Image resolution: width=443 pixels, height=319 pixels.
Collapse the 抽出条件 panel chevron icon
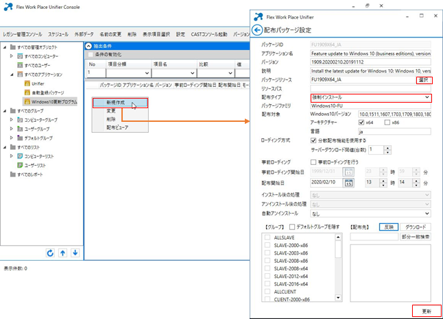[x=88, y=46]
